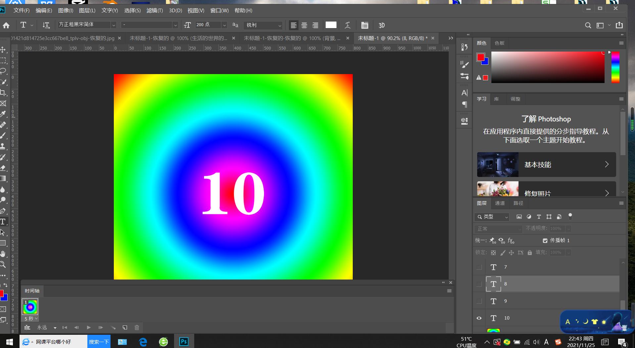The image size is (635, 348).
Task: Open the create warped text option
Action: pos(347,25)
